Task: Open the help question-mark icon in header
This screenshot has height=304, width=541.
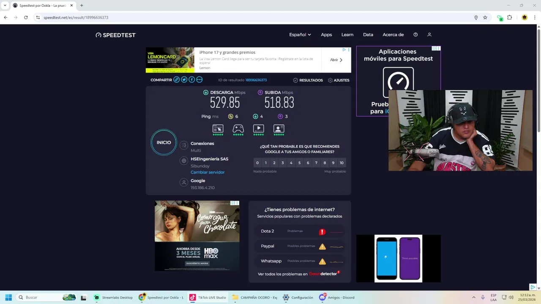Action: point(415,35)
